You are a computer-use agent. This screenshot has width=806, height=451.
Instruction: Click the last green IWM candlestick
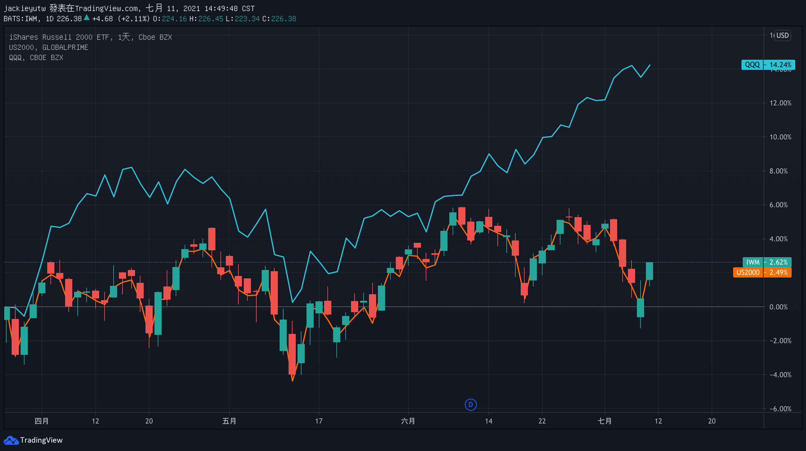coord(649,271)
